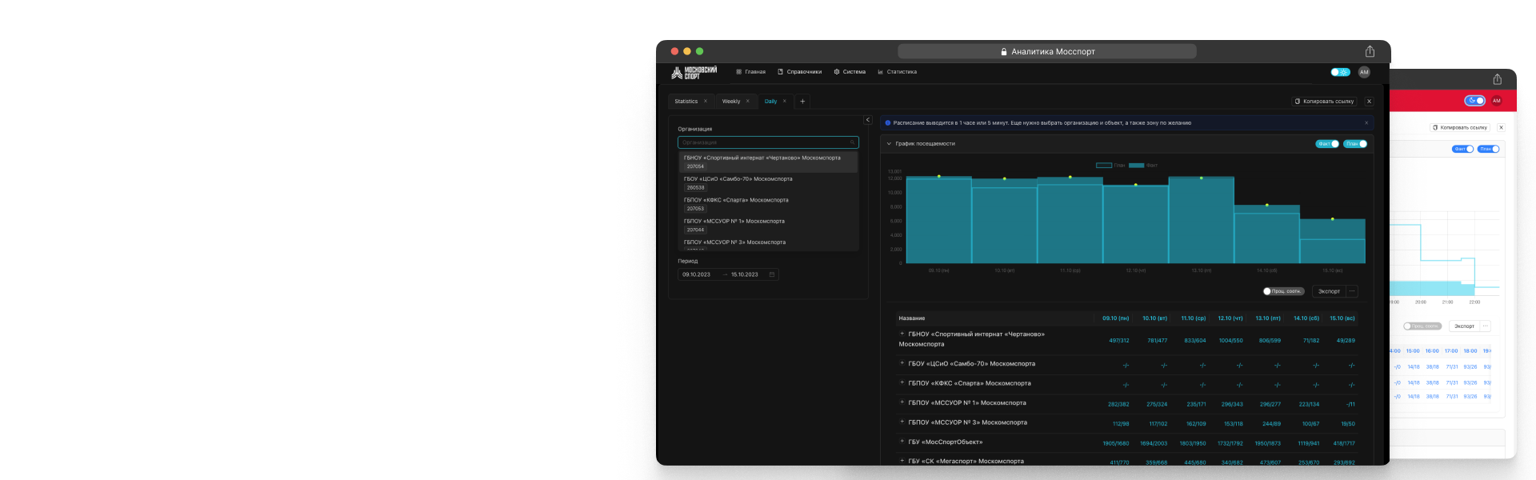1536x480 pixels.
Task: Click the 497/312 cell value
Action: click(1119, 341)
